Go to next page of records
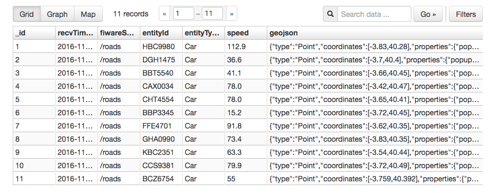Screen dimensions: 494x193 232,14
